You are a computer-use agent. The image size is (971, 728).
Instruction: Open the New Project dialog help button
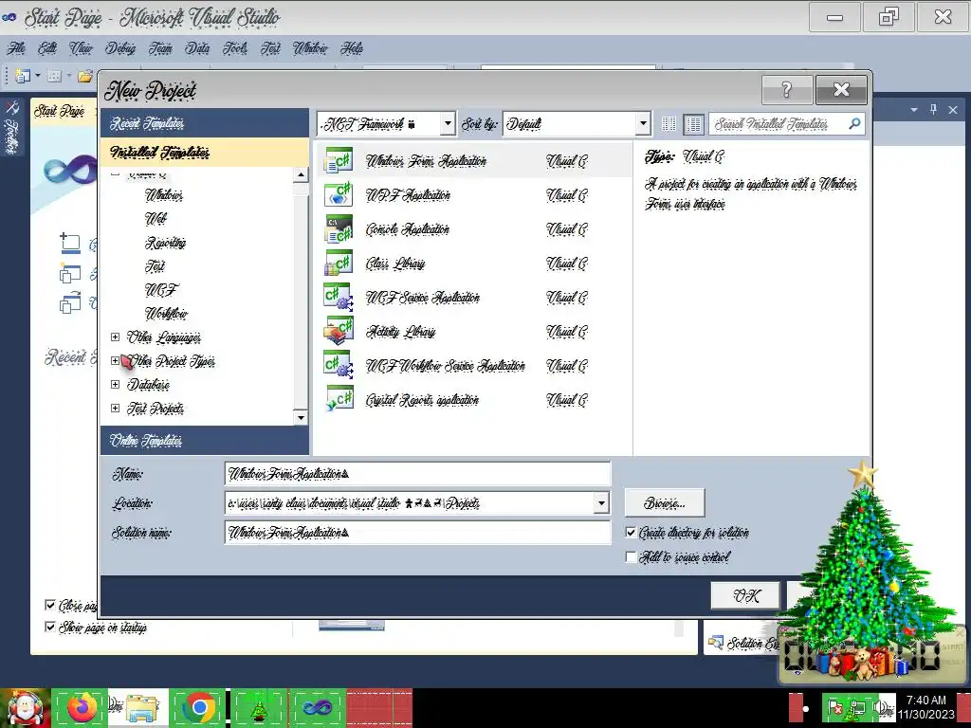click(786, 90)
